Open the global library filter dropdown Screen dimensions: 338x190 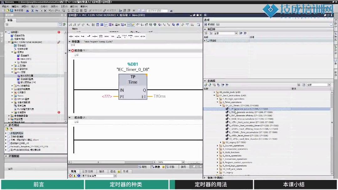(x=329, y=85)
